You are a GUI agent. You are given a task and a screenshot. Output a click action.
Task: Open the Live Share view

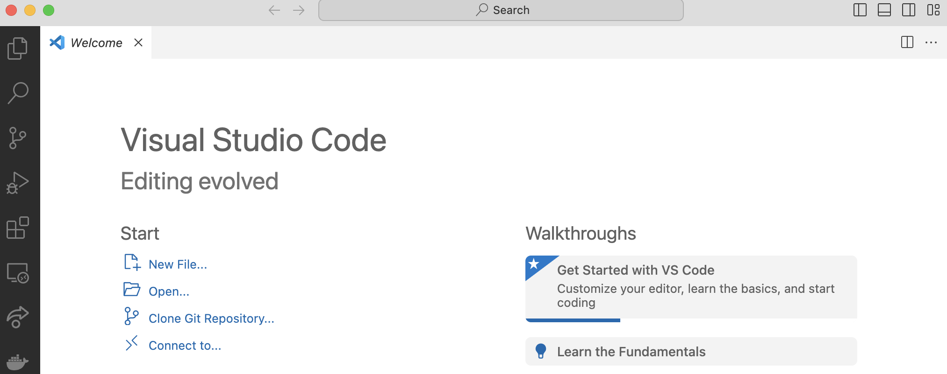click(x=18, y=317)
